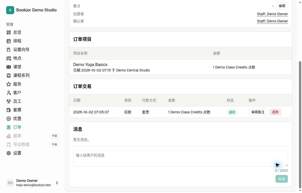302x193 pixels.
Task: Click the 付款方式 column header
Action: [x=149, y=100]
